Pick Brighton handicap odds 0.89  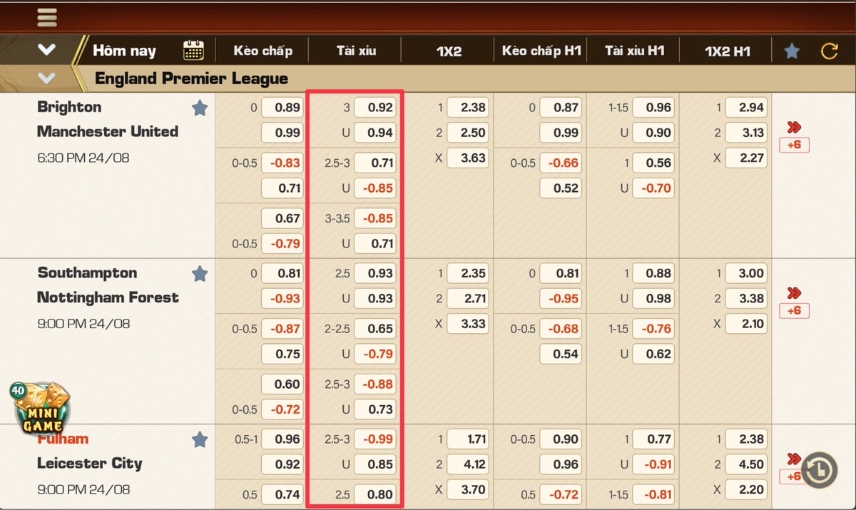pyautogui.click(x=282, y=108)
